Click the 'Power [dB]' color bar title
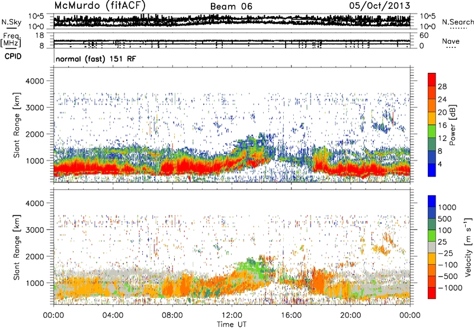The image size is (474, 328). pyautogui.click(x=453, y=125)
